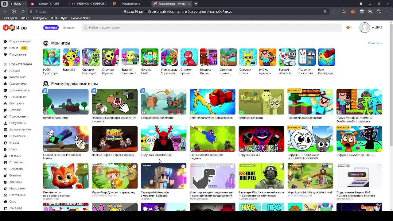393x221 pixels.
Task: Expand the Бабло tab group dropdown
Action: (24, 4)
